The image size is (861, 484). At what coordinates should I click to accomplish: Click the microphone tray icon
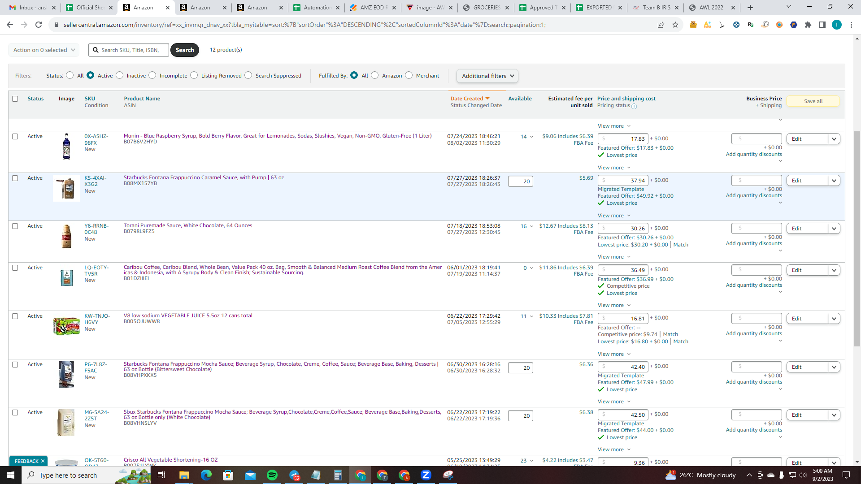781,475
